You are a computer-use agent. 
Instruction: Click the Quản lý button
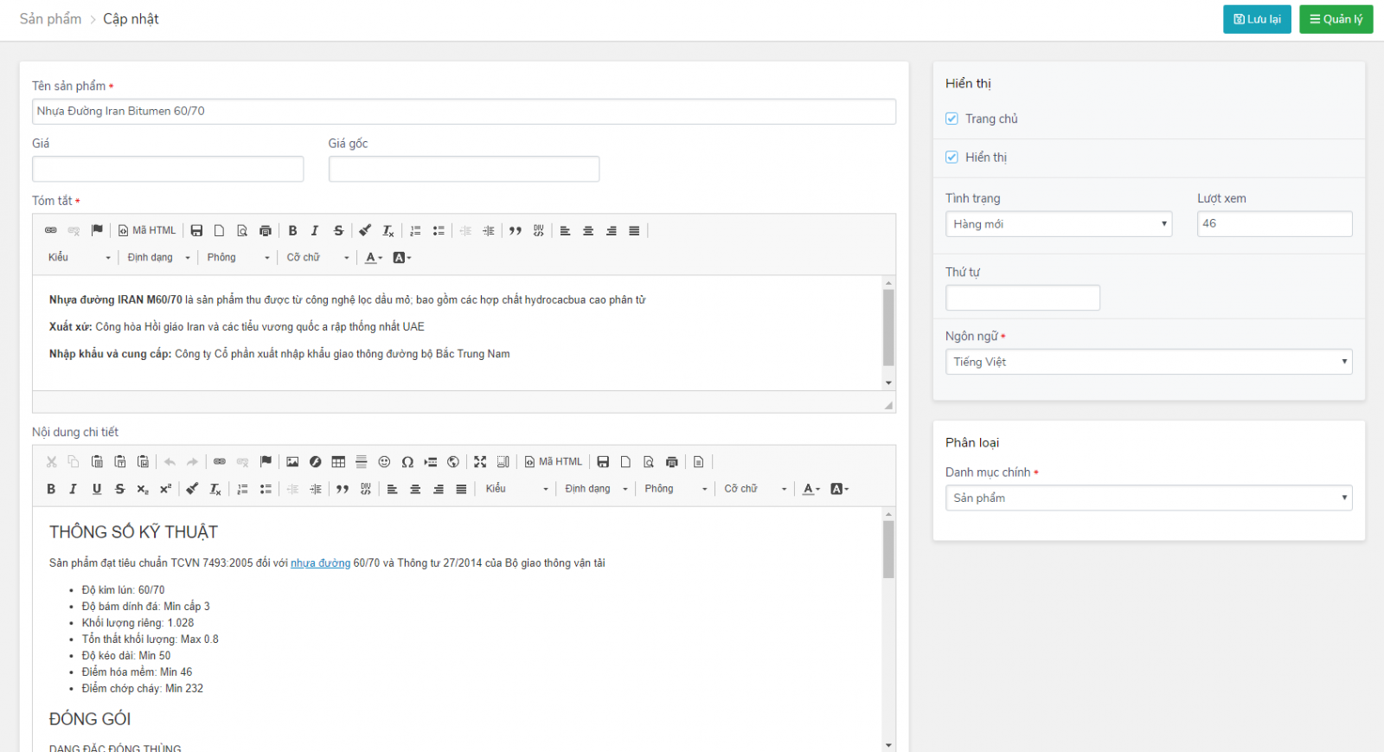1336,19
